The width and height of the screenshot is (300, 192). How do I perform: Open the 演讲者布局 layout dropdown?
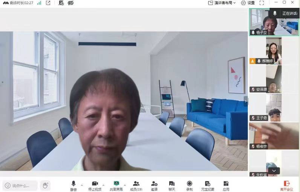(x=222, y=3)
